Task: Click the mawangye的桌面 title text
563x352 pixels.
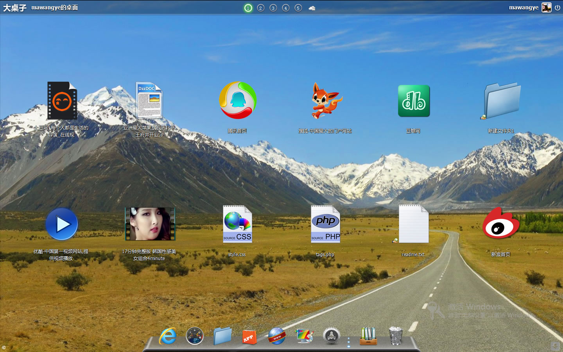Action: pyautogui.click(x=54, y=7)
